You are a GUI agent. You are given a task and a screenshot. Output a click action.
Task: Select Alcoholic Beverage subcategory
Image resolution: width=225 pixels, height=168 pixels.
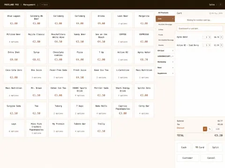165,24
